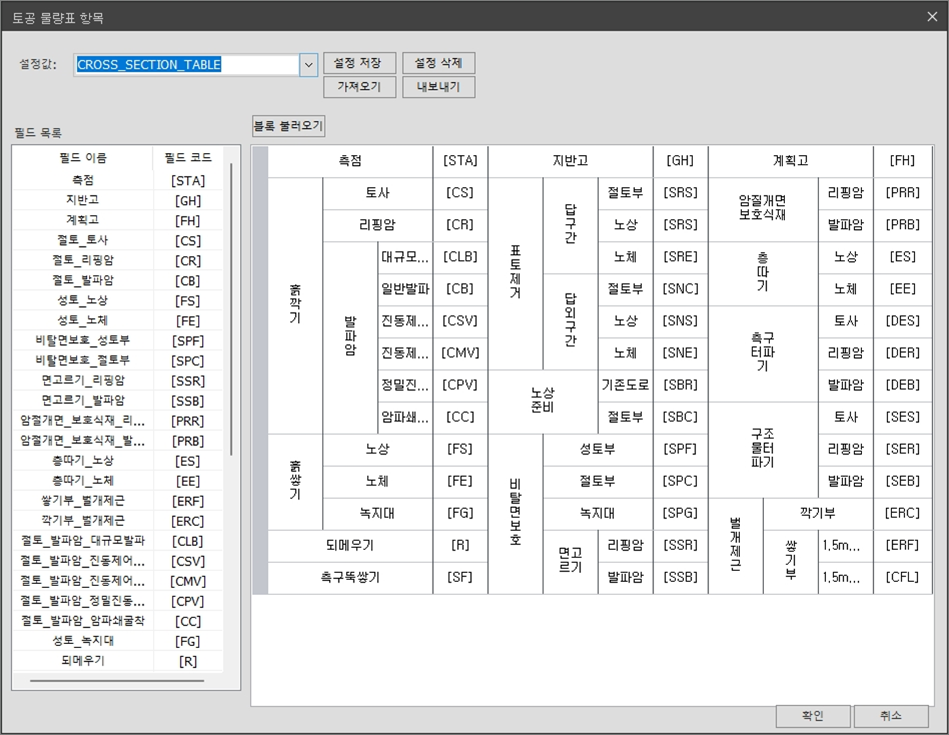Screen dimensions: 949x735
Task: Click the 측구뚝쌓기 cell in the table
Action: tap(351, 578)
